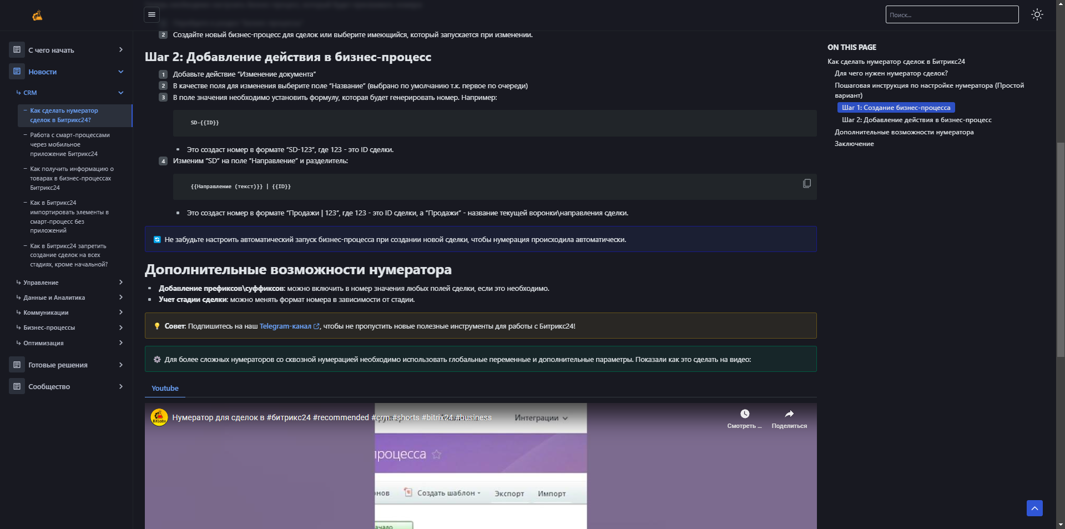Open the video title Нумератор для сделок

point(332,417)
